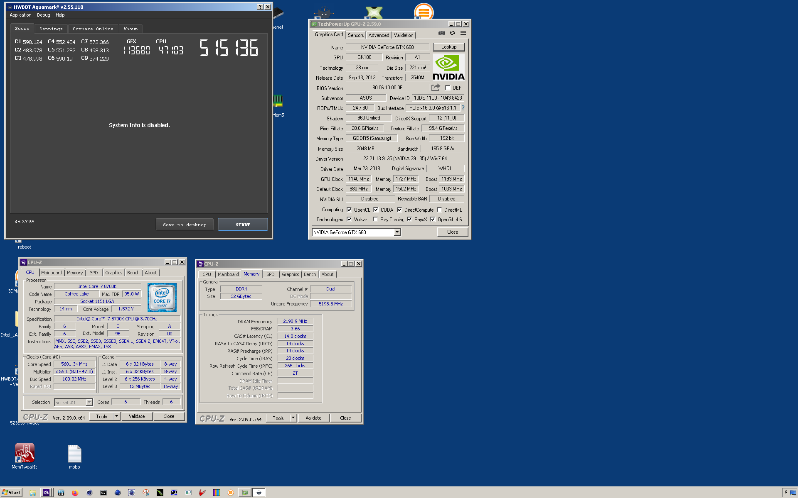The width and height of the screenshot is (798, 498).
Task: Show hidden system tray icons
Action: (x=786, y=492)
